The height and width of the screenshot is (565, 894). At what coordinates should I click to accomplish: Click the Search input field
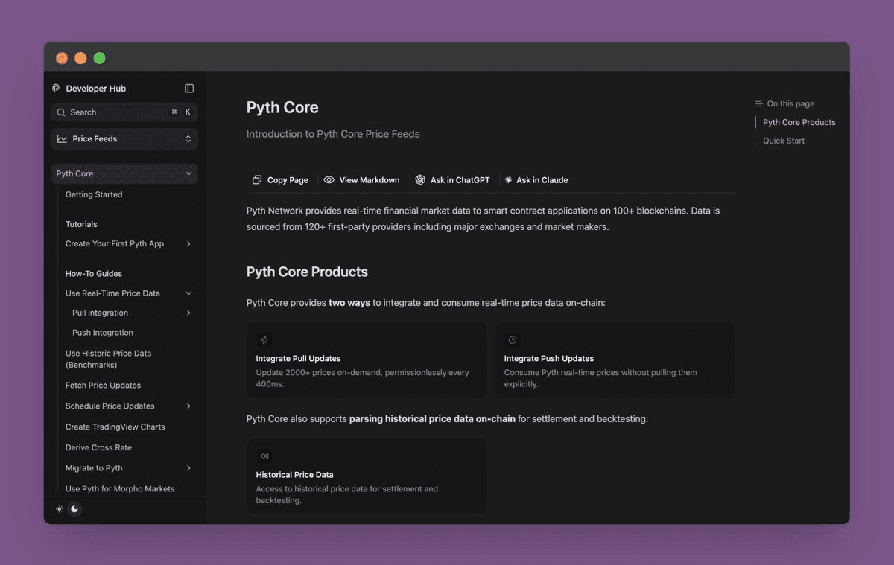click(x=112, y=112)
